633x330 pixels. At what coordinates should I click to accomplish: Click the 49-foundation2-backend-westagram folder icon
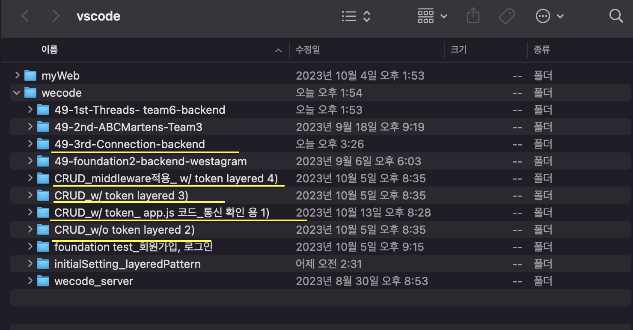[x=43, y=161]
